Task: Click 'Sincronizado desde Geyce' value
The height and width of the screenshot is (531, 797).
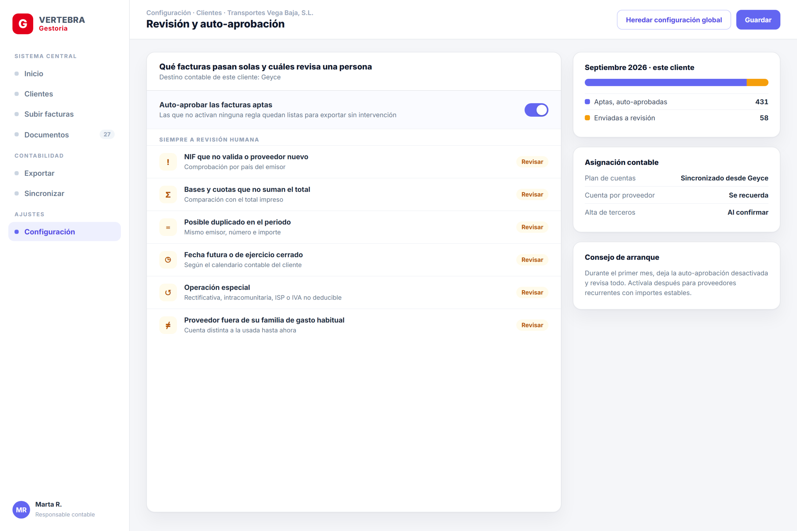Action: click(724, 178)
